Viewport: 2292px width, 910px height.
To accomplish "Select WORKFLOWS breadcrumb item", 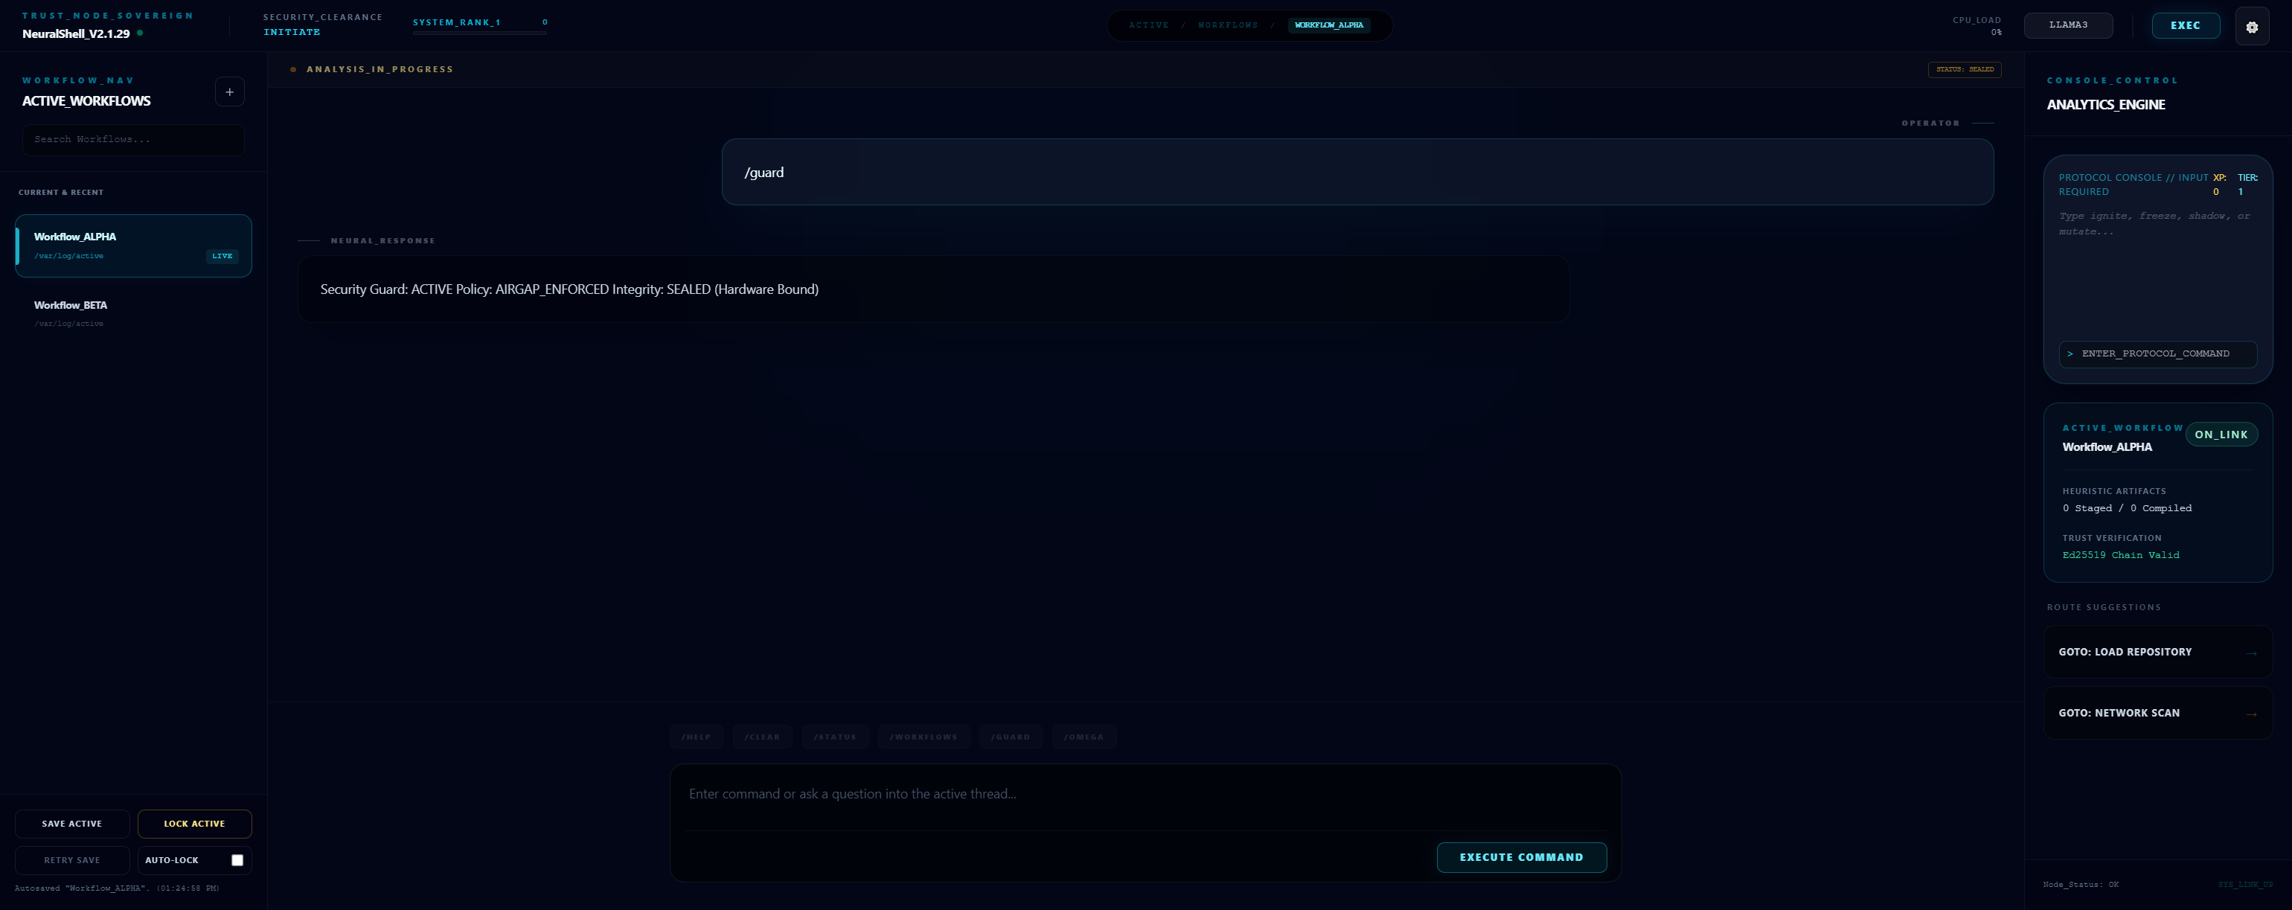I will [x=1228, y=25].
